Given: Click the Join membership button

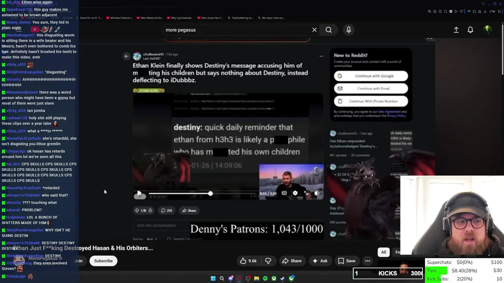Looking at the screenshot, I should pyautogui.click(x=79, y=261).
